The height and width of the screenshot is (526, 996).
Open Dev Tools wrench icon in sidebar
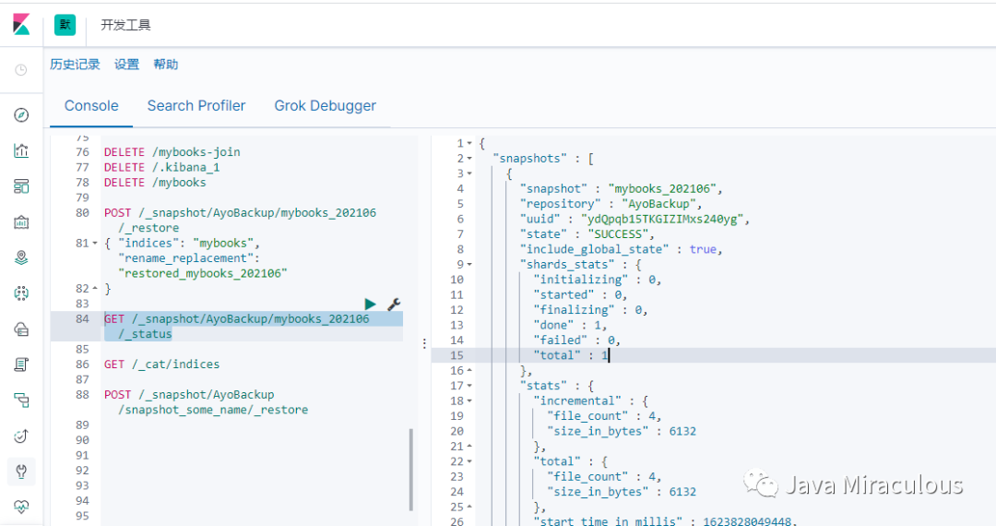[21, 472]
